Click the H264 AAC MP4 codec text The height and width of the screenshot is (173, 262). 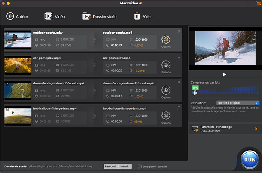click(x=210, y=131)
